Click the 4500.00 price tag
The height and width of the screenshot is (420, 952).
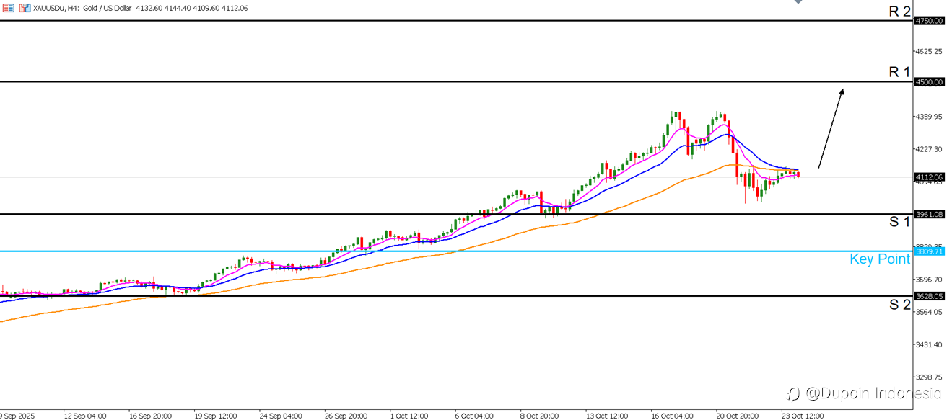coord(929,82)
